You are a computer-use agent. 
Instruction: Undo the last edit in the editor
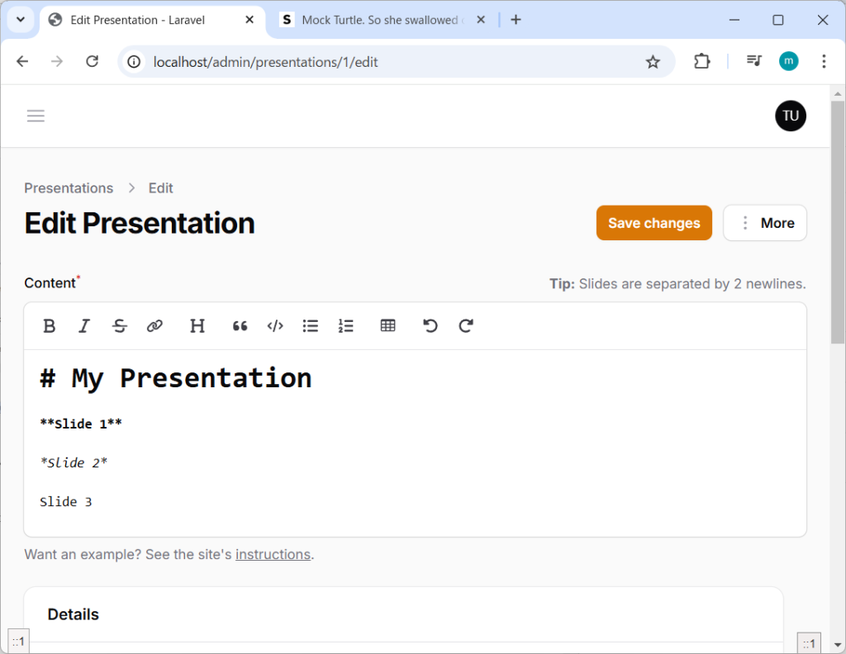[x=430, y=326]
